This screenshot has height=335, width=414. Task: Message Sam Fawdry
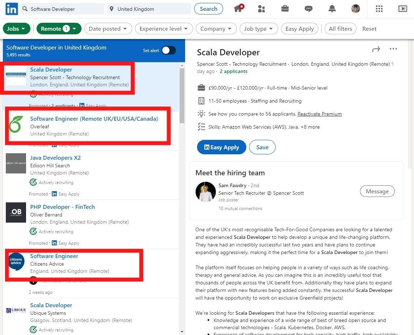tap(377, 191)
